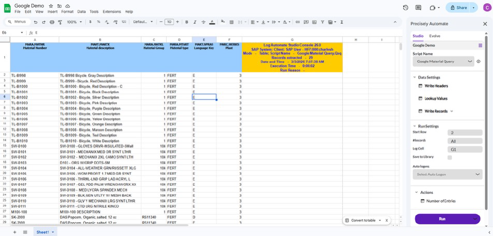Collapse the toolbar with the caret
Viewport: 493px width, 236px height.
pyautogui.click(x=395, y=22)
